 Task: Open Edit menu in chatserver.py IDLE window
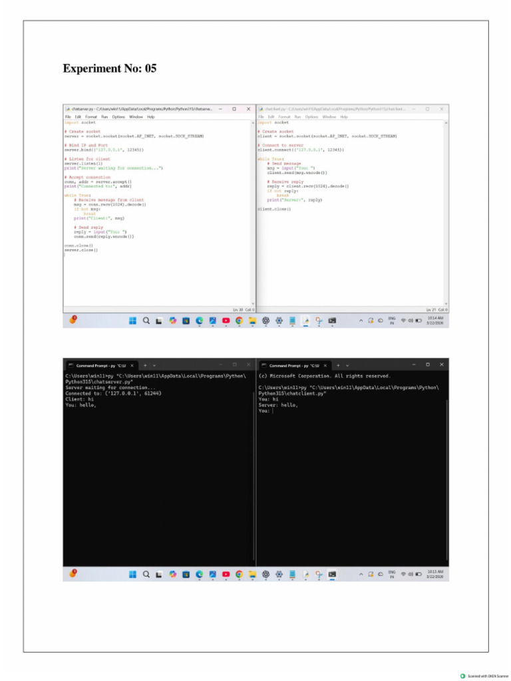78,117
